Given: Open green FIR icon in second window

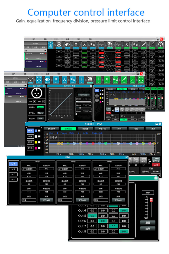Looking at the screenshot, I should (x=99, y=80).
